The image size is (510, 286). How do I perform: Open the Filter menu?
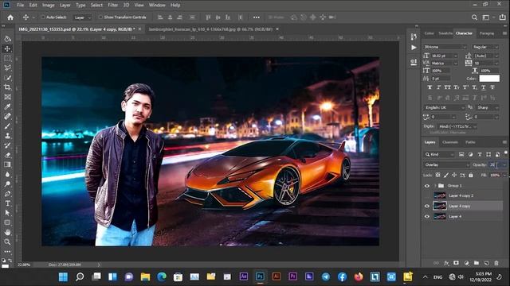coord(113,6)
